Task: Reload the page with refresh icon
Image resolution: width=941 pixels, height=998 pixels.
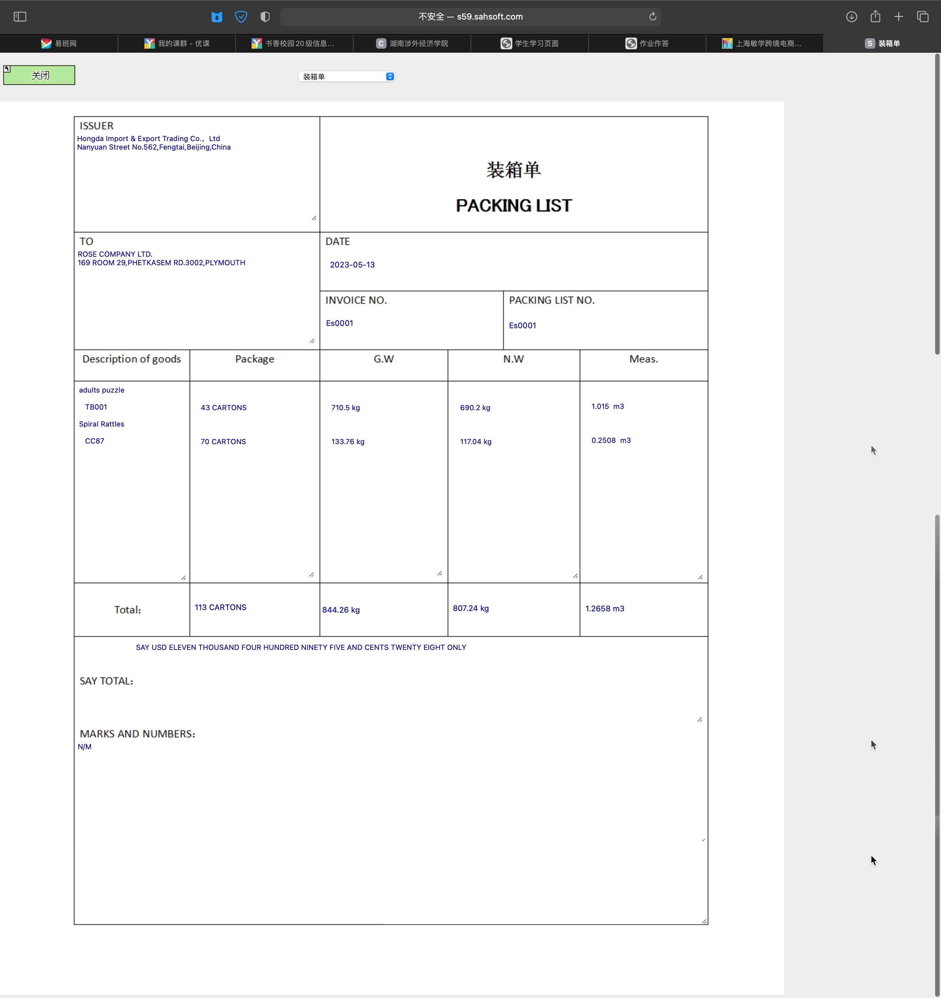Action: (x=652, y=17)
